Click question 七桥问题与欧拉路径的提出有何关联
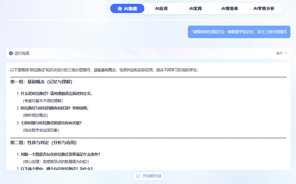 (51, 123)
